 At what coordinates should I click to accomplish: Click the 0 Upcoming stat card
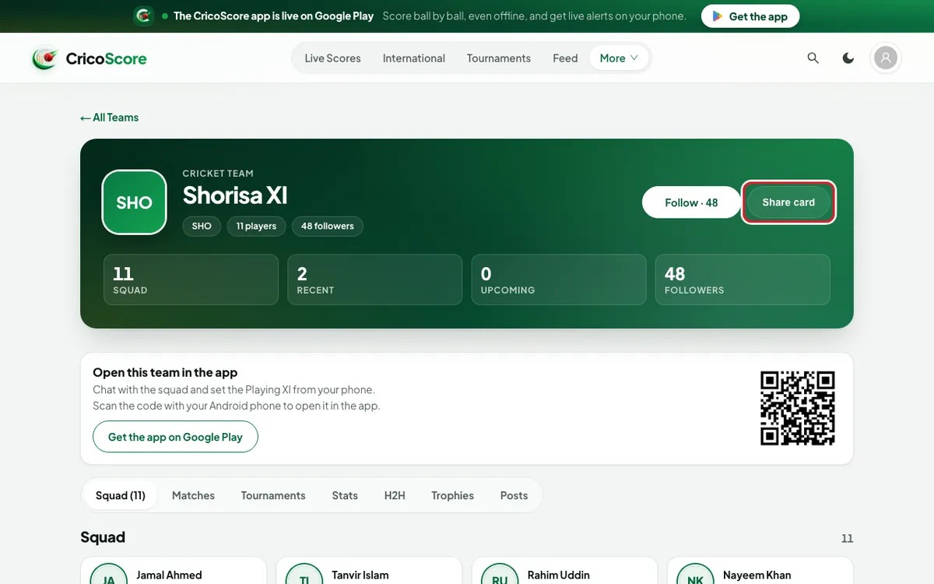(559, 280)
